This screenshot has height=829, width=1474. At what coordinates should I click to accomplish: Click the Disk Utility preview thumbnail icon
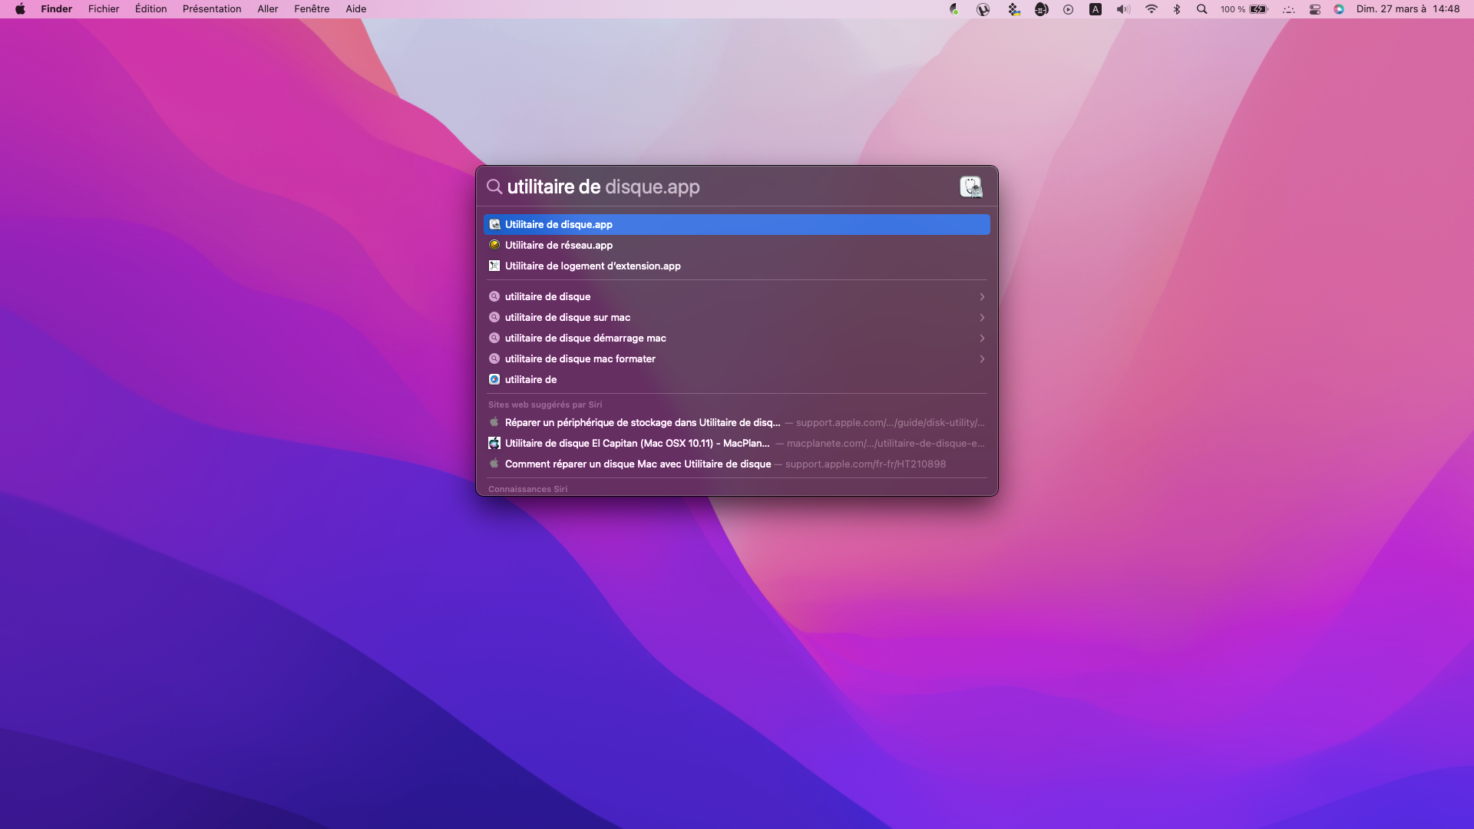pyautogui.click(x=970, y=187)
